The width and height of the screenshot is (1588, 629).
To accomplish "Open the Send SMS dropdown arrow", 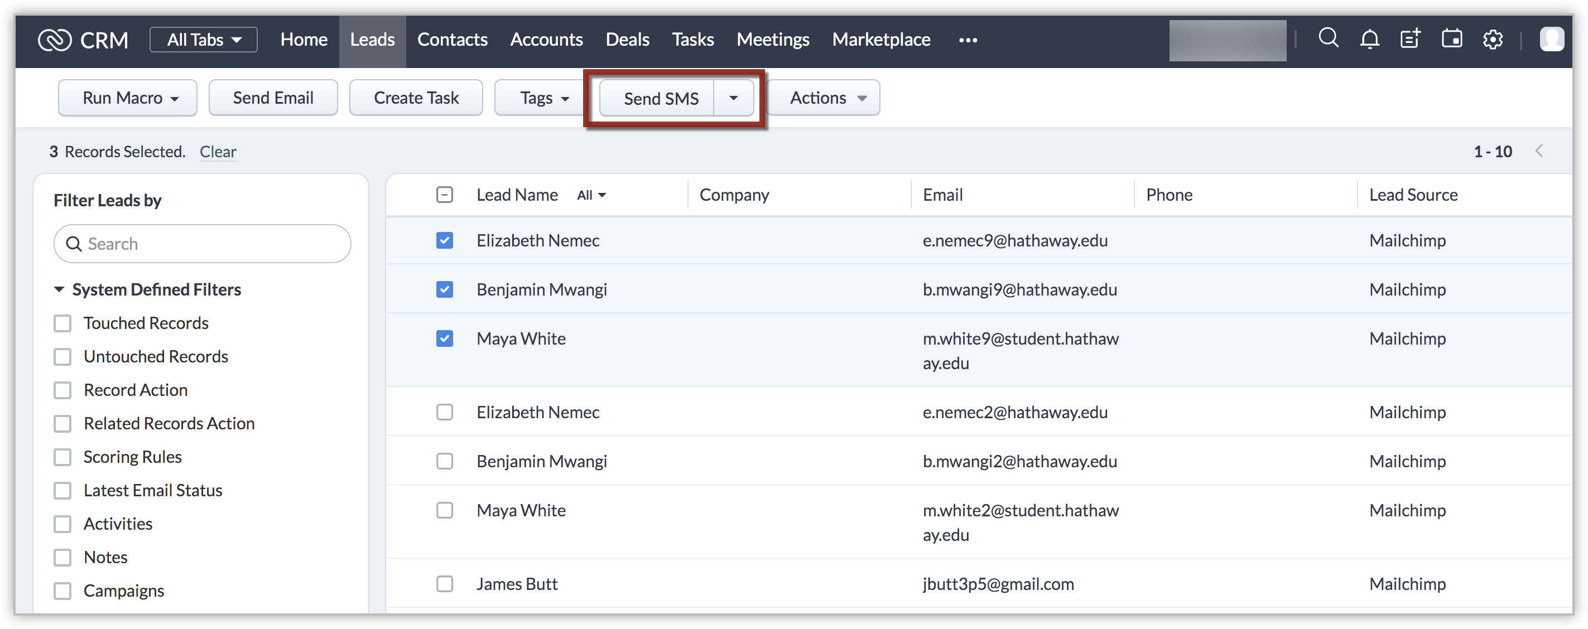I will pos(734,98).
